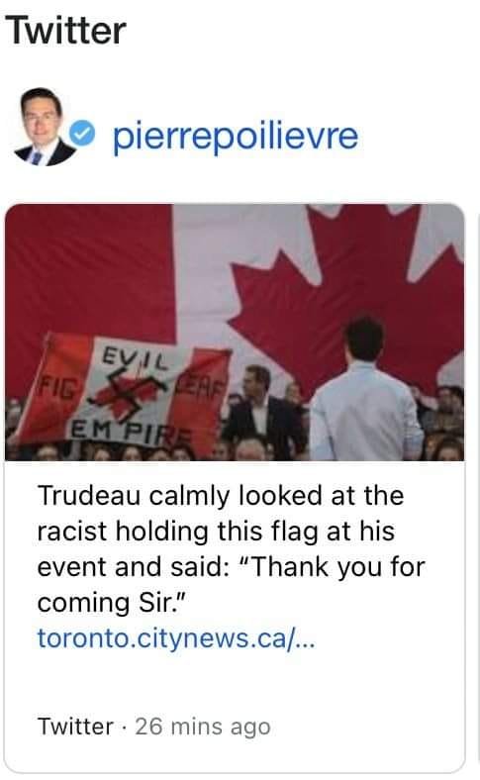Select the Twitter section heading
The width and height of the screenshot is (480, 780).
coord(65,31)
